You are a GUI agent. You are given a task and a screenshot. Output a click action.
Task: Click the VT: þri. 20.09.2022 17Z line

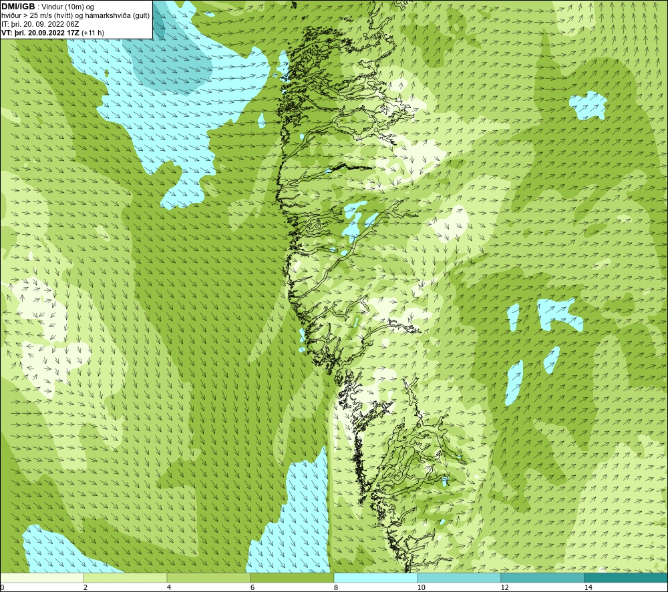tap(52, 33)
